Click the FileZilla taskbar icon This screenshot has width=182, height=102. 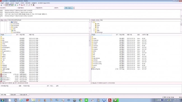110,100
